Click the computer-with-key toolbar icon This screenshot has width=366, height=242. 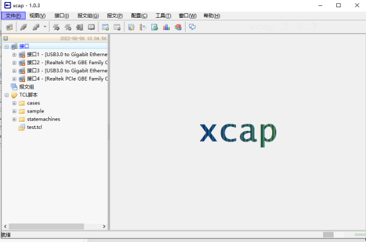(x=9, y=27)
